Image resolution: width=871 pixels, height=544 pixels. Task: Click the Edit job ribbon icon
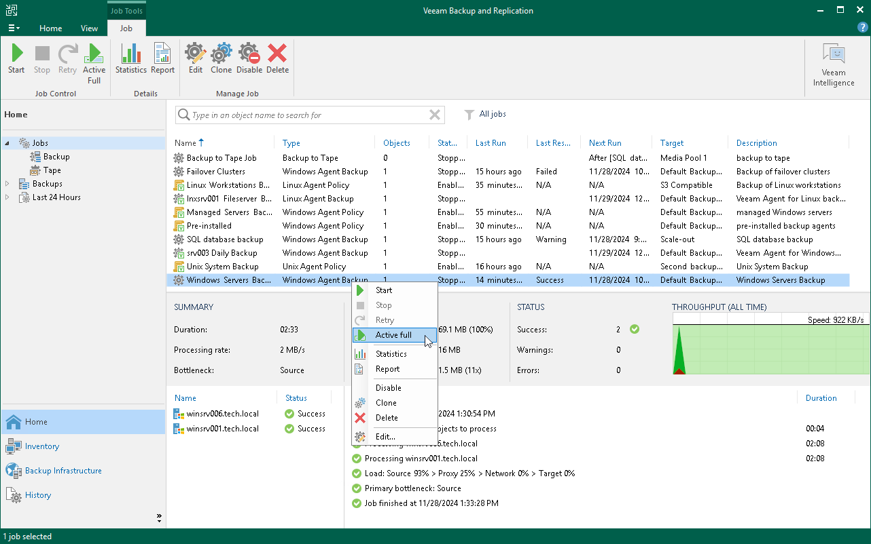(196, 54)
